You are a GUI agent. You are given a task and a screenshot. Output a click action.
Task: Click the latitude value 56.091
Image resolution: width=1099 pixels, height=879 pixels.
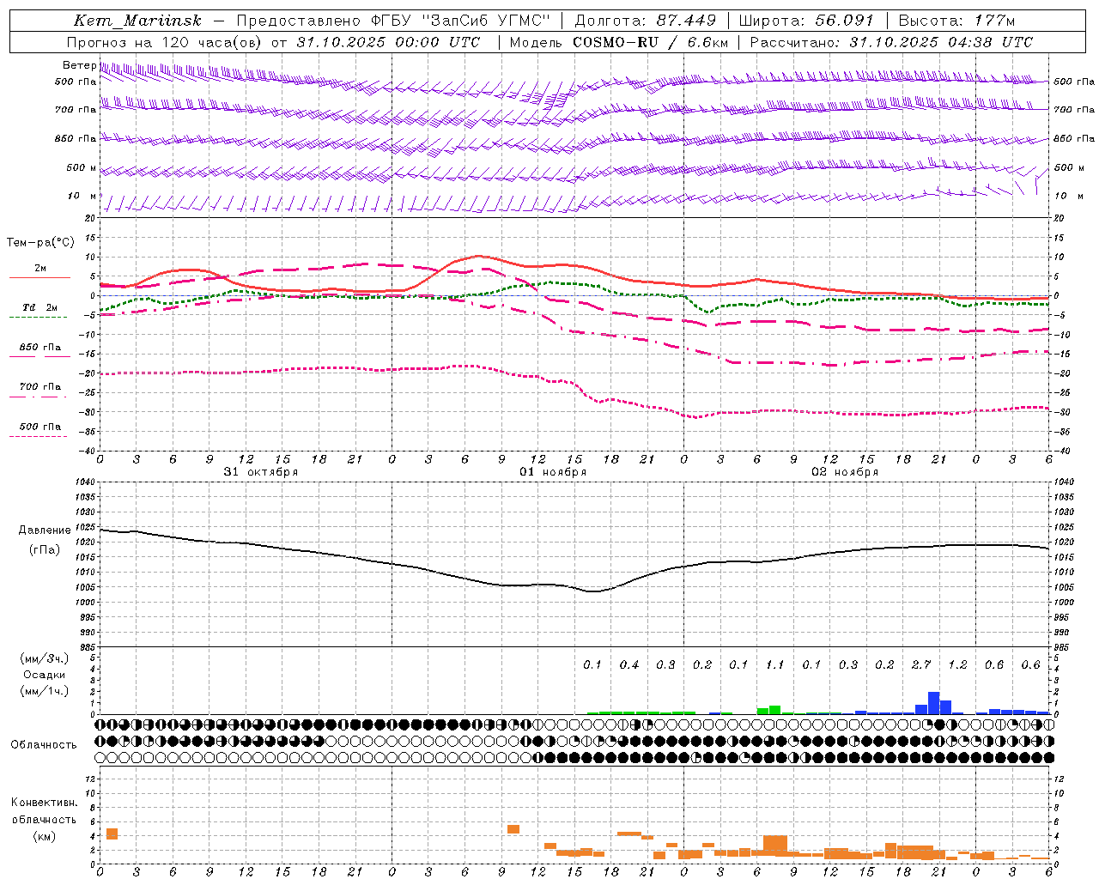844,21
